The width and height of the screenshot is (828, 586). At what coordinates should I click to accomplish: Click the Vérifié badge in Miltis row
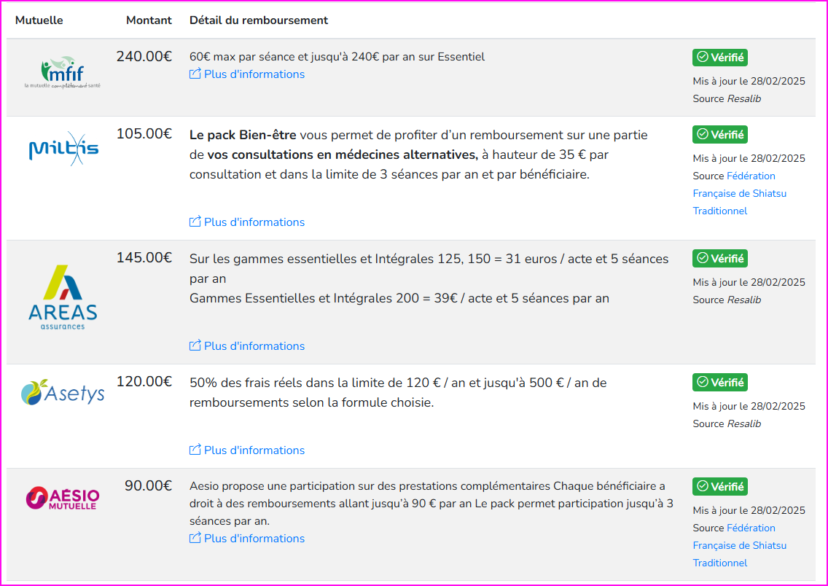coord(720,135)
